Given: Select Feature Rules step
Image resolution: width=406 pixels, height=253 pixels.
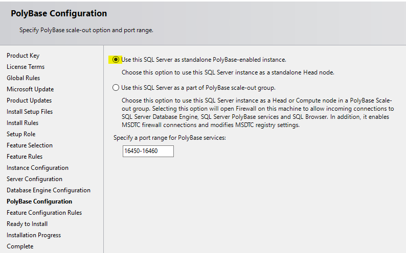Looking at the screenshot, I should (25, 157).
